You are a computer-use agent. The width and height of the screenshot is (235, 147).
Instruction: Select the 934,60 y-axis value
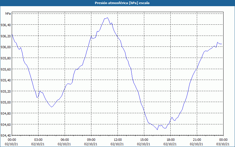pos(6,124)
